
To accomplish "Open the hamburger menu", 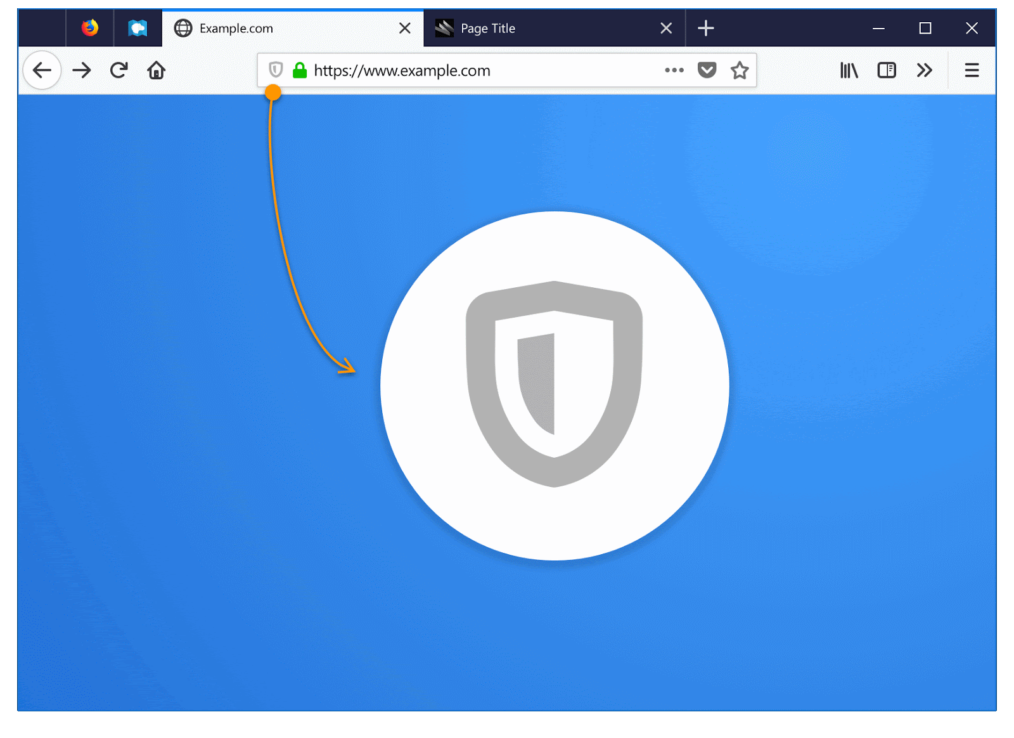I will [x=972, y=70].
